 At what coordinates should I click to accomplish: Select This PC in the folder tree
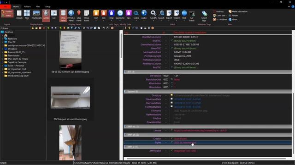click(x=12, y=42)
